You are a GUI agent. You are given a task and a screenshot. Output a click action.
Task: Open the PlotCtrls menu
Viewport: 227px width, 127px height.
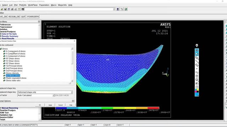(23, 5)
